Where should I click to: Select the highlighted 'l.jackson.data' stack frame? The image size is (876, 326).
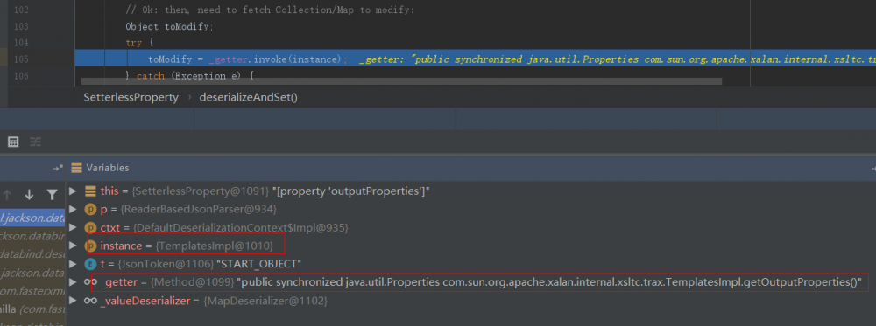pos(32,218)
